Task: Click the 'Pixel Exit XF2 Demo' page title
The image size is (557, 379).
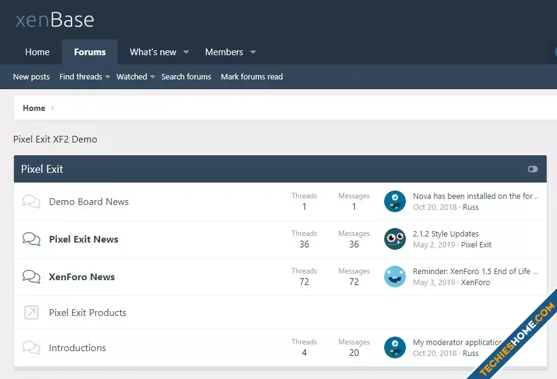Action: 55,139
